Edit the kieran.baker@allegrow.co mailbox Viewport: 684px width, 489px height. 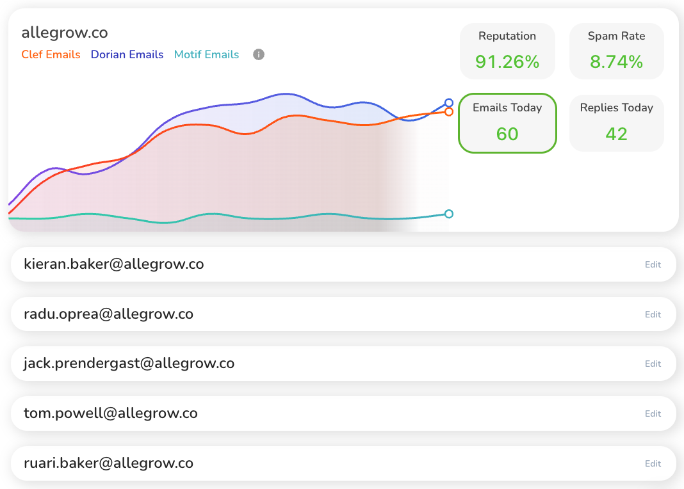pos(653,264)
